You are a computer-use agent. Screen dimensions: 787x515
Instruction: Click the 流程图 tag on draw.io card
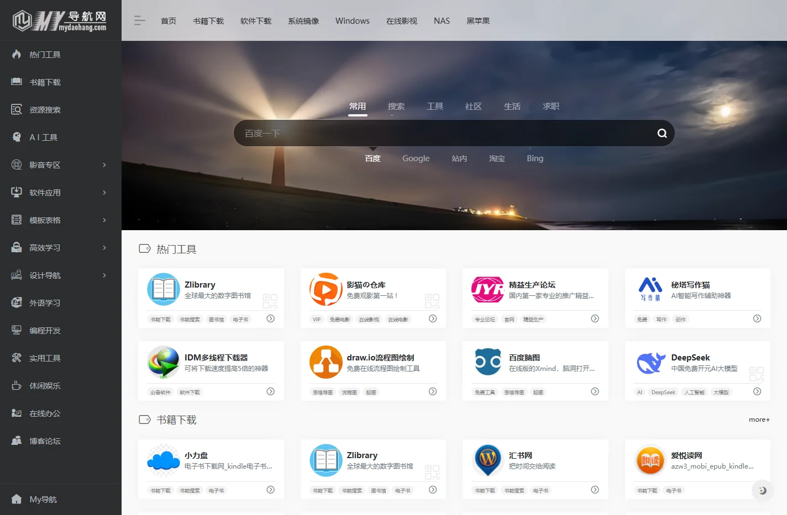pos(349,392)
